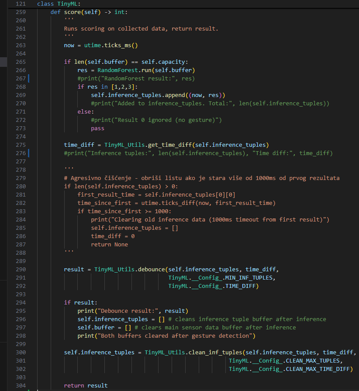Click the debounce method on TinyML_Utils
The height and width of the screenshot is (391, 359).
coord(152,270)
